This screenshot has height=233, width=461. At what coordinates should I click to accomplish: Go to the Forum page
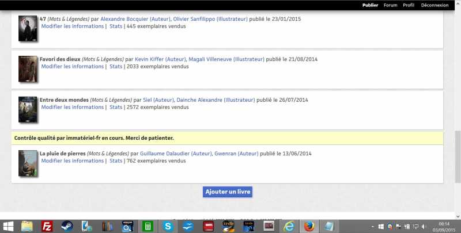click(x=390, y=5)
